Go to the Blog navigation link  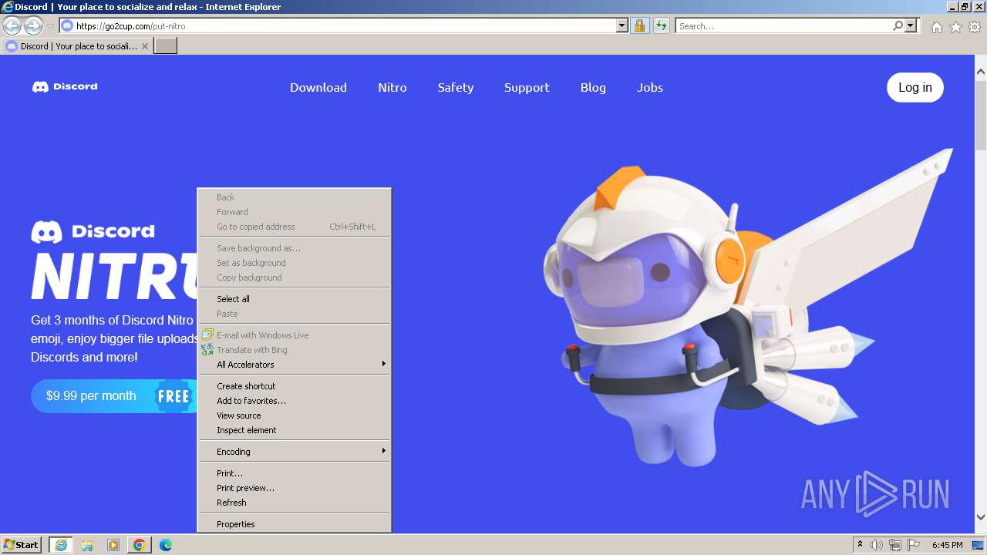click(x=593, y=87)
